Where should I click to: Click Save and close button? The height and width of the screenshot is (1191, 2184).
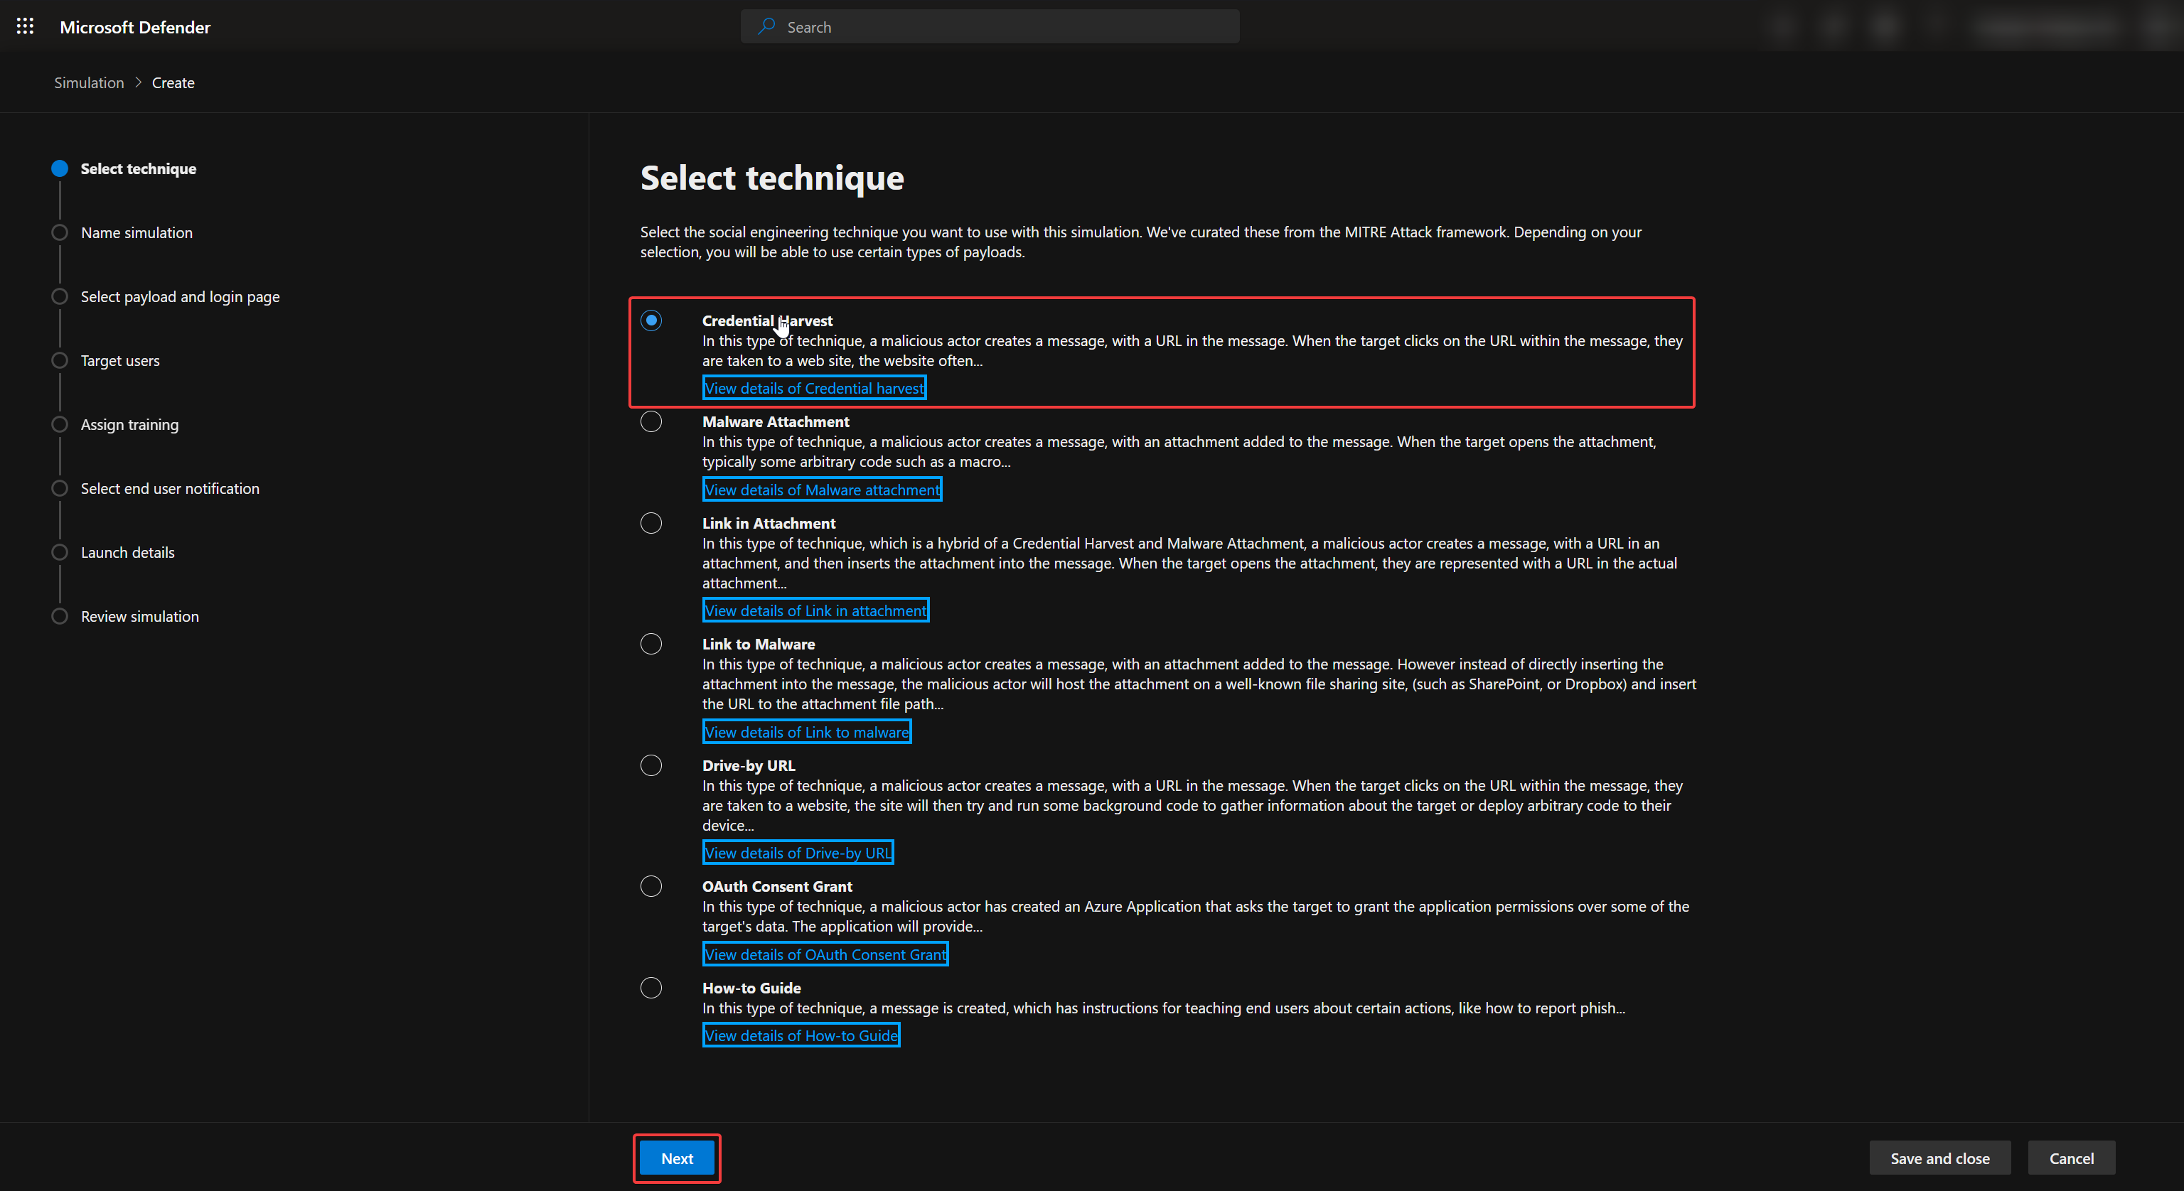click(1939, 1158)
